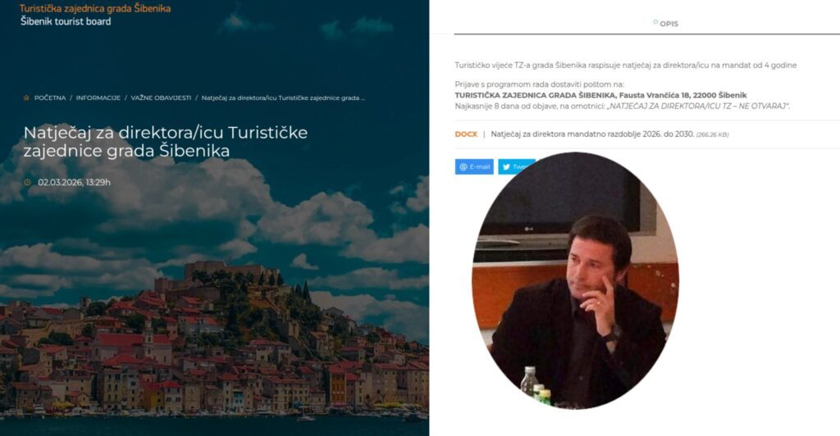Open the INFORMACIJE breadcrumb link
The image size is (840, 436).
pyautogui.click(x=98, y=98)
